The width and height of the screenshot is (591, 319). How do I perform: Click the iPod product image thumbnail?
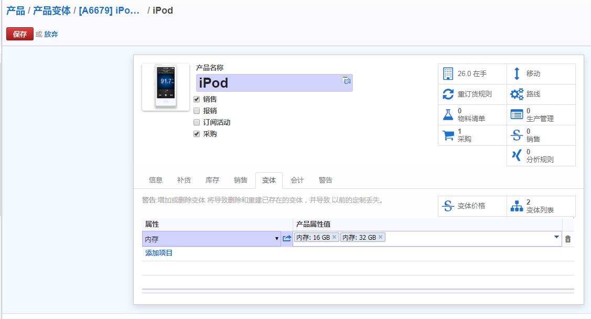click(x=166, y=87)
